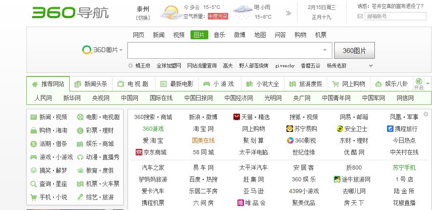Select the 图片 search tab
Image resolution: width=432 pixels, height=210 pixels.
coord(199,35)
